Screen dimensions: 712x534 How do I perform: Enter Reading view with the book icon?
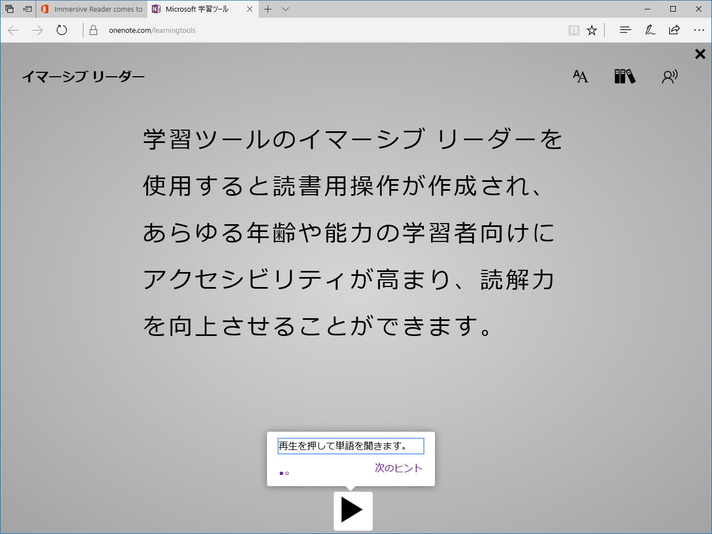[573, 30]
